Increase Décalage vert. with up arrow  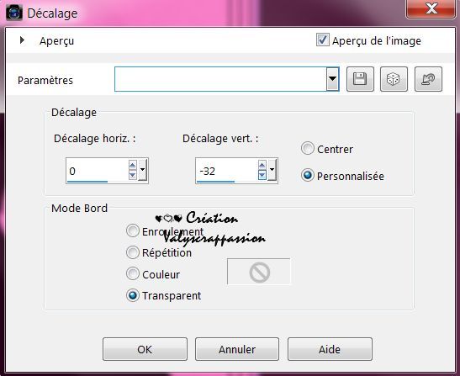click(262, 165)
